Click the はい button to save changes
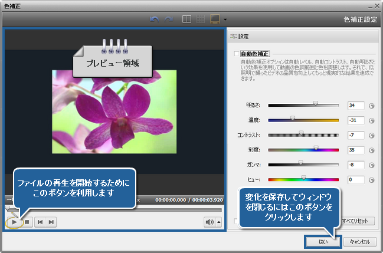This screenshot has width=383, height=253. 322,241
